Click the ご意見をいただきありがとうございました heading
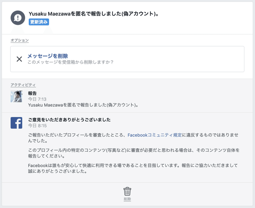 tap(69, 120)
